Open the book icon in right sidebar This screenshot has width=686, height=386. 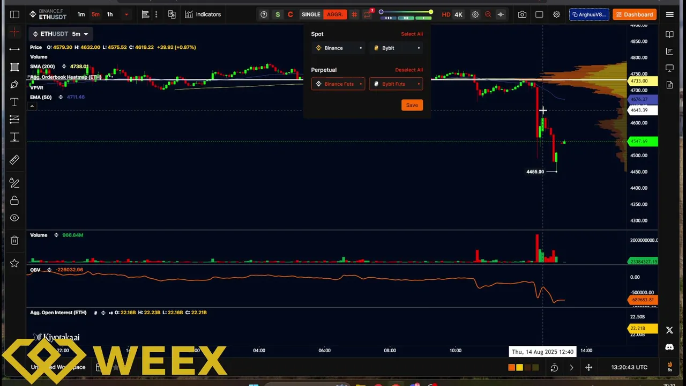point(669,34)
